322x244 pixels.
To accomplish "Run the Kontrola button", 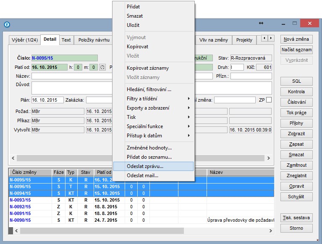I will pyautogui.click(x=296, y=92).
